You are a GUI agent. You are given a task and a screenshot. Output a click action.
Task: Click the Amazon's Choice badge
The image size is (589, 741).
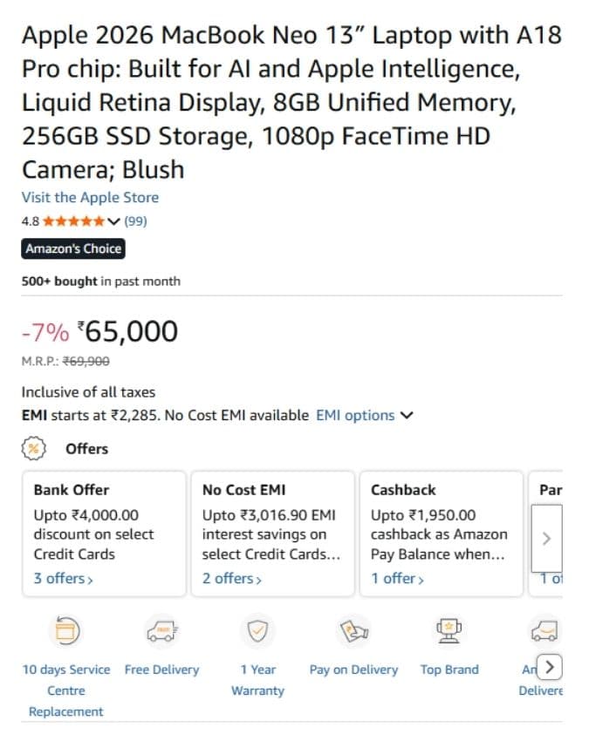(x=73, y=248)
